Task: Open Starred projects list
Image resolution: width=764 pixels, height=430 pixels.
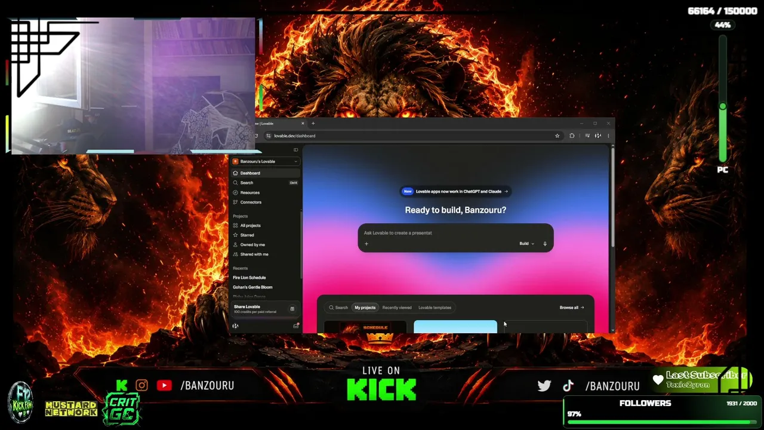Action: point(265,235)
